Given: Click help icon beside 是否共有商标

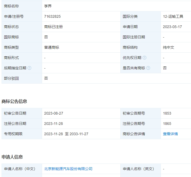Looking at the screenshot, I should [148, 68].
